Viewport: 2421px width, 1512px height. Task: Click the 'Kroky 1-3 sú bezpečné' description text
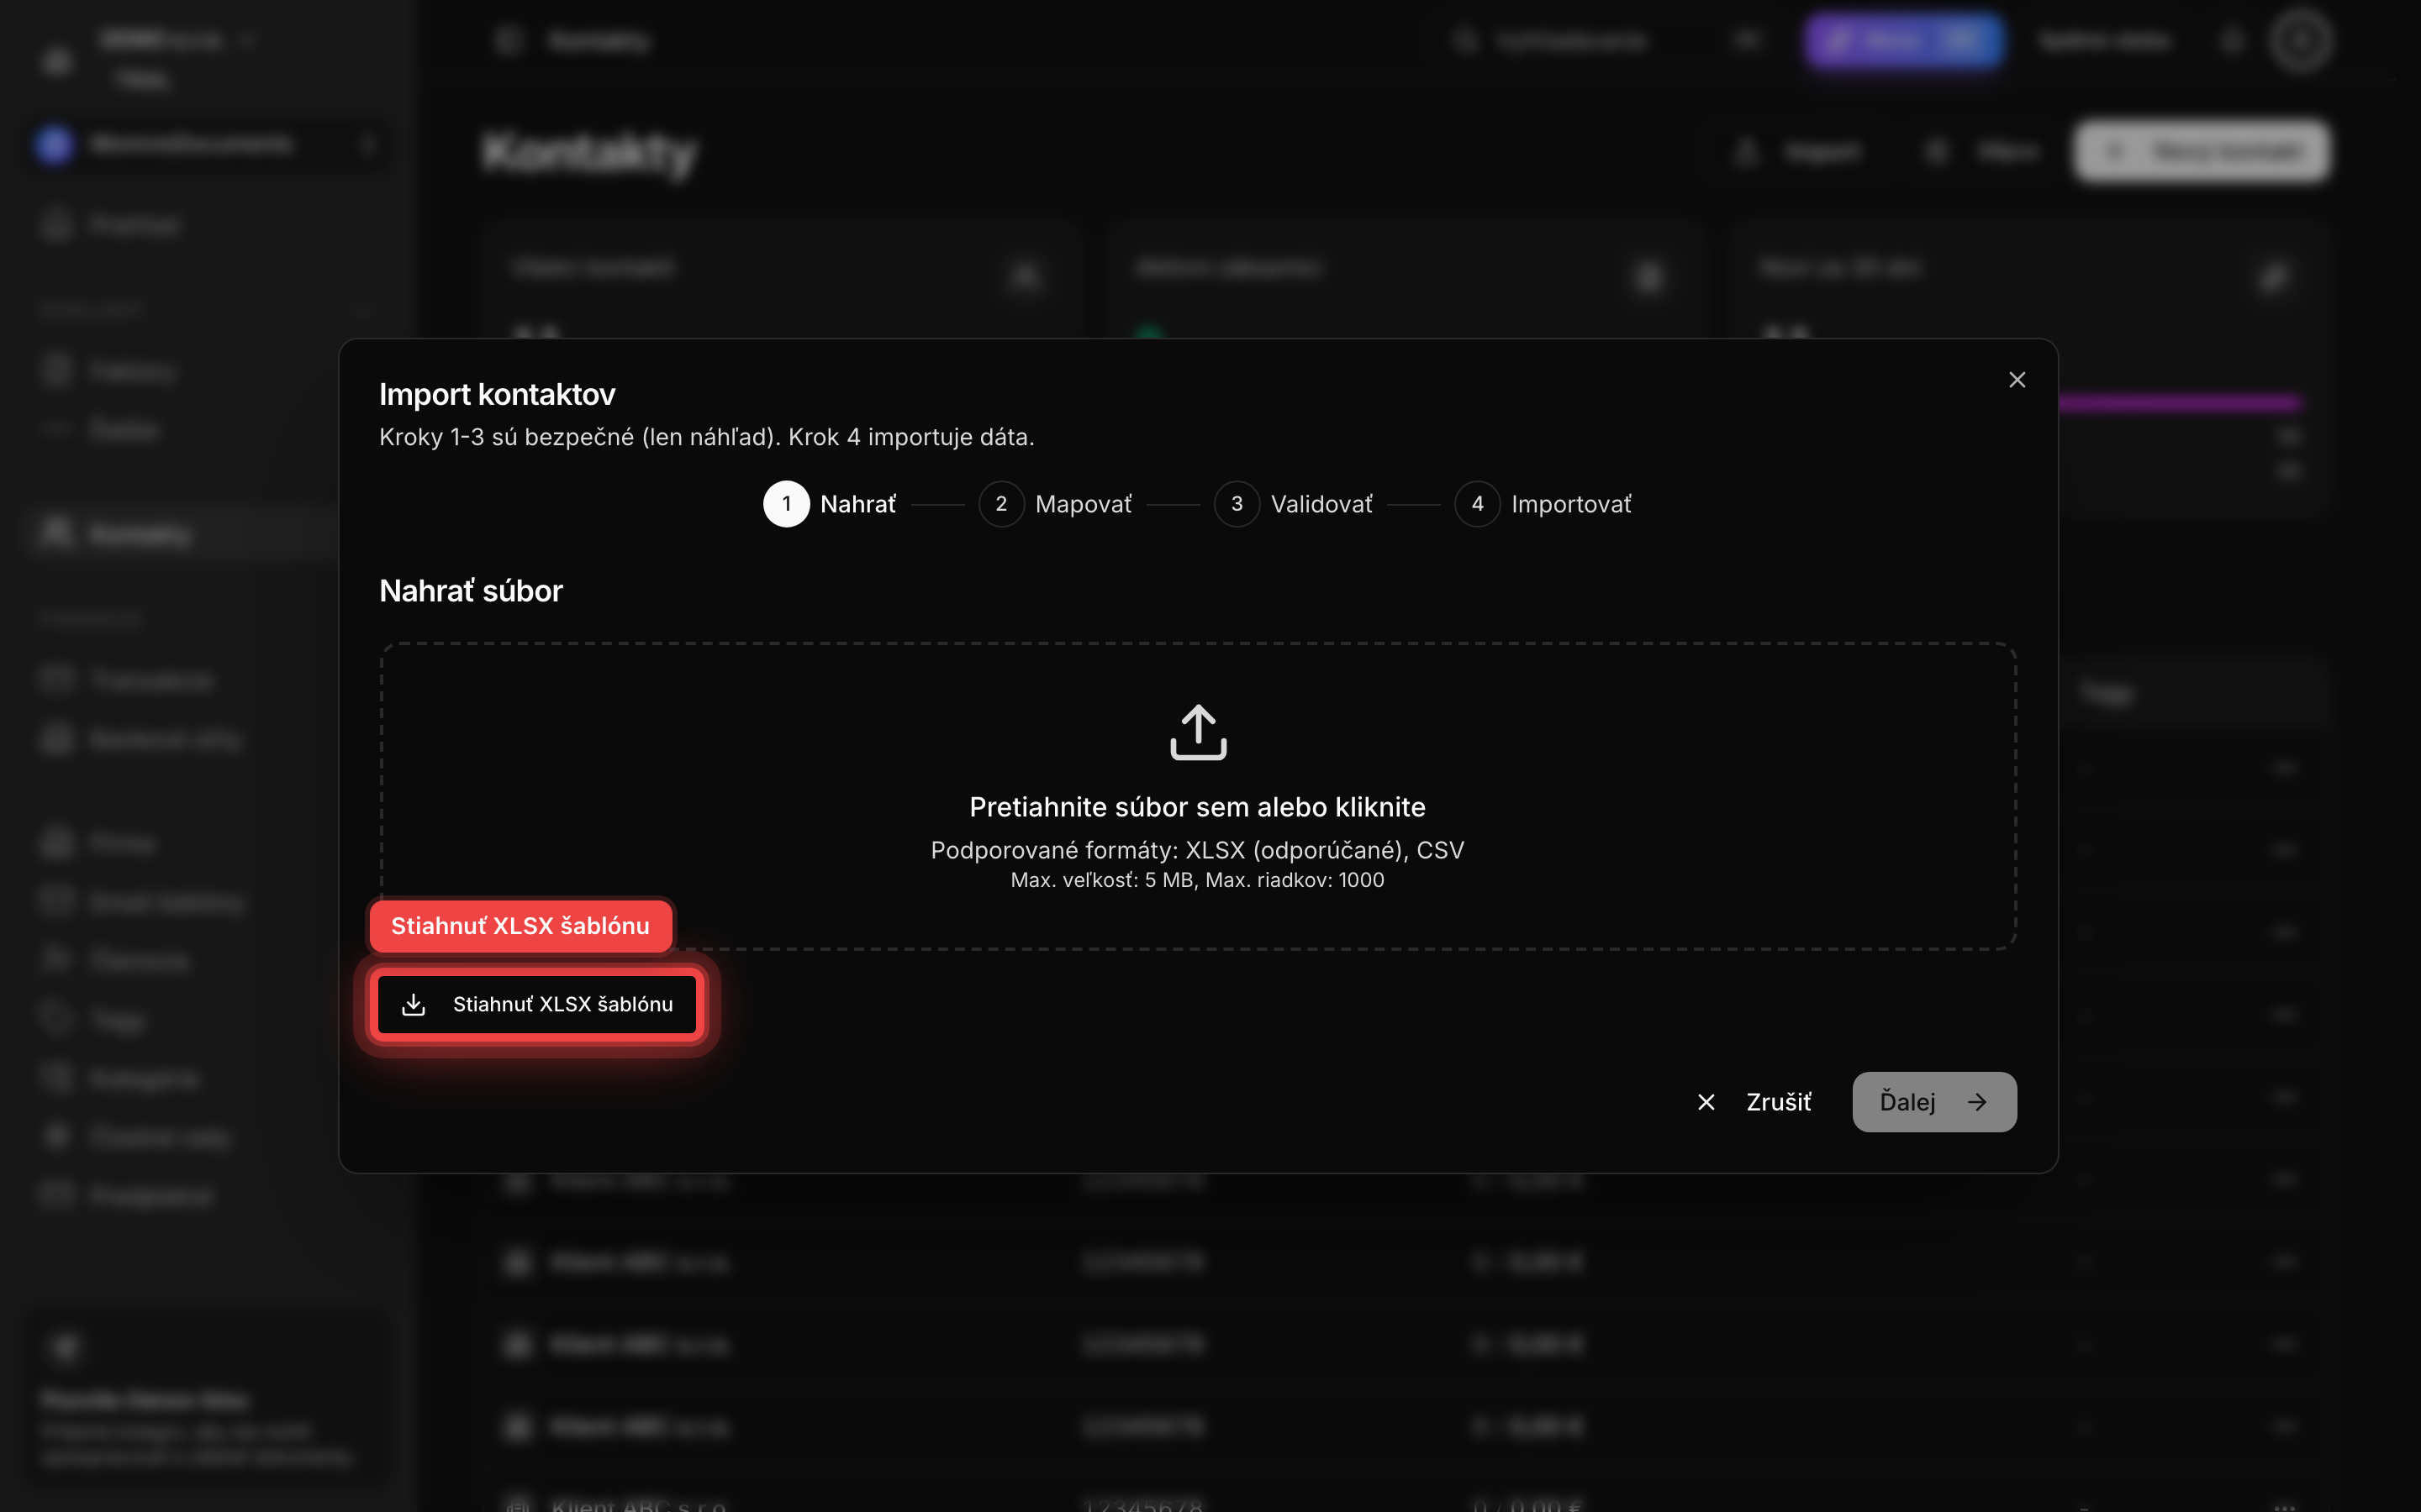tap(706, 437)
